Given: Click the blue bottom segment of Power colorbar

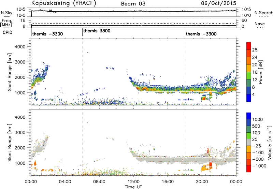Looking at the screenshot, I should coord(249,98).
